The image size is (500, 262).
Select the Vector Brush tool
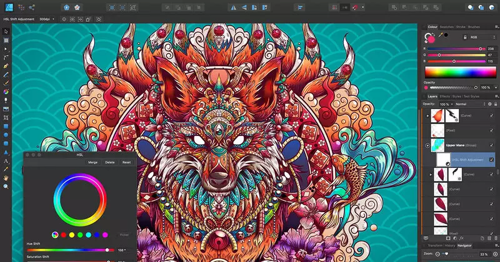click(6, 84)
